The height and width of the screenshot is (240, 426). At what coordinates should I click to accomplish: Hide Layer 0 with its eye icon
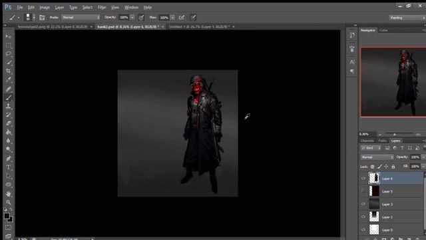click(x=363, y=229)
